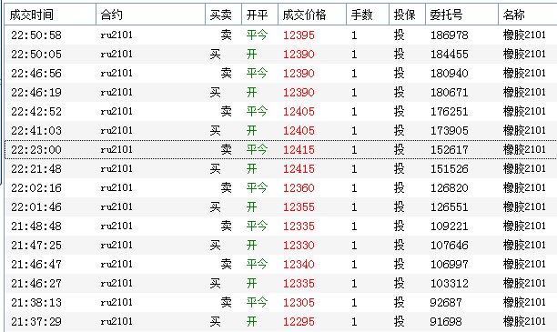Click order number 126551

(x=450, y=207)
